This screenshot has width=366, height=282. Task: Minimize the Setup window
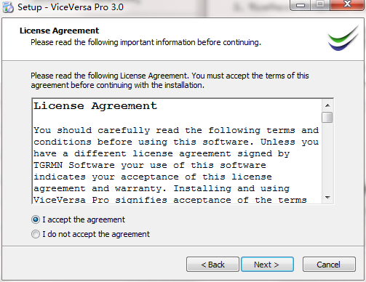[x=301, y=5]
